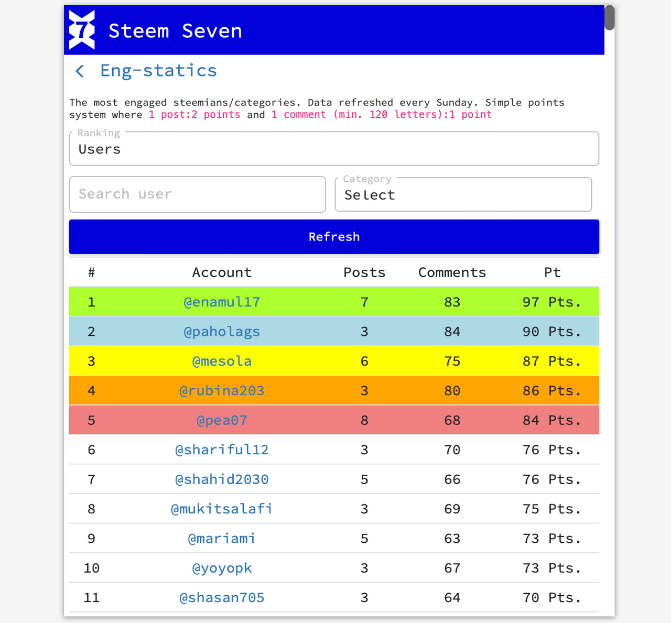Open @shariful12 account link
Viewport: 671px width, 623px height.
coord(222,450)
